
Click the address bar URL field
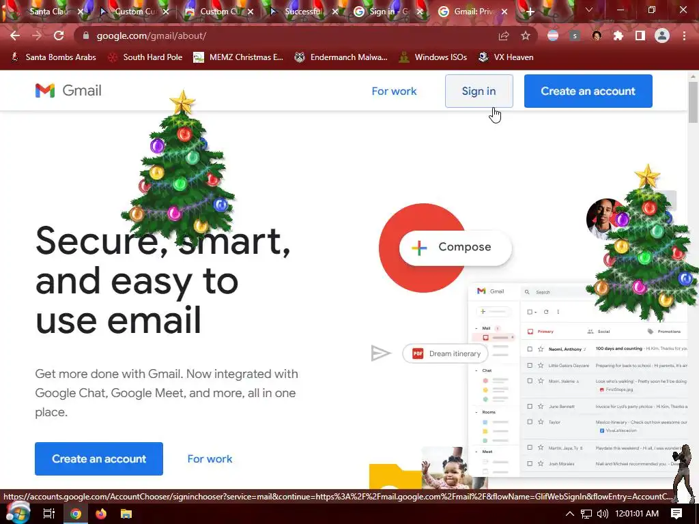285,35
